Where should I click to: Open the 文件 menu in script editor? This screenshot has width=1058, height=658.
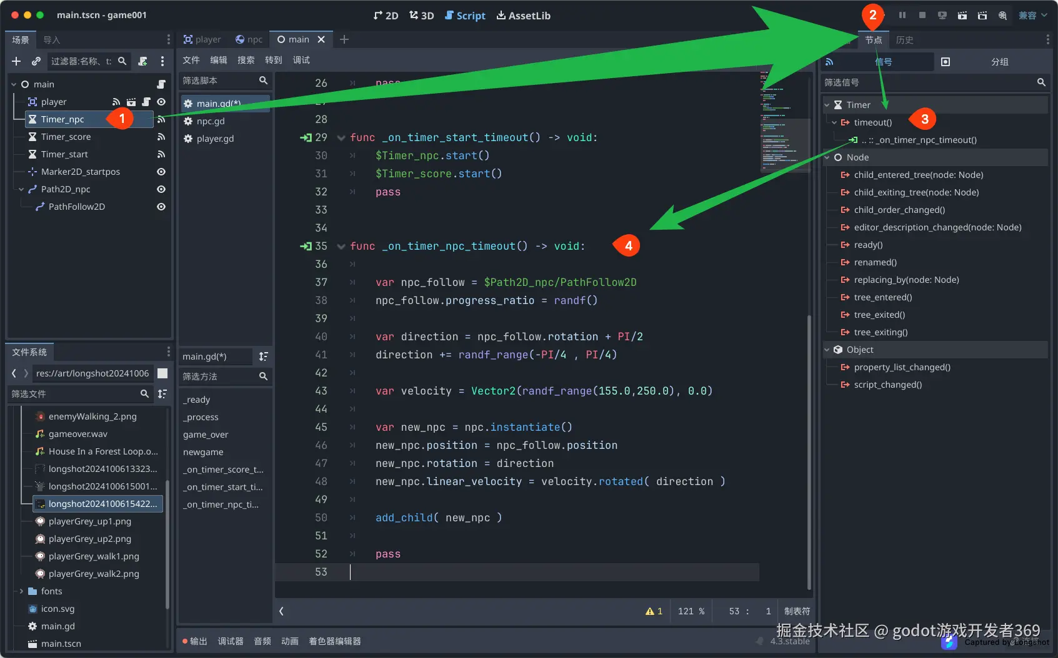click(x=191, y=60)
